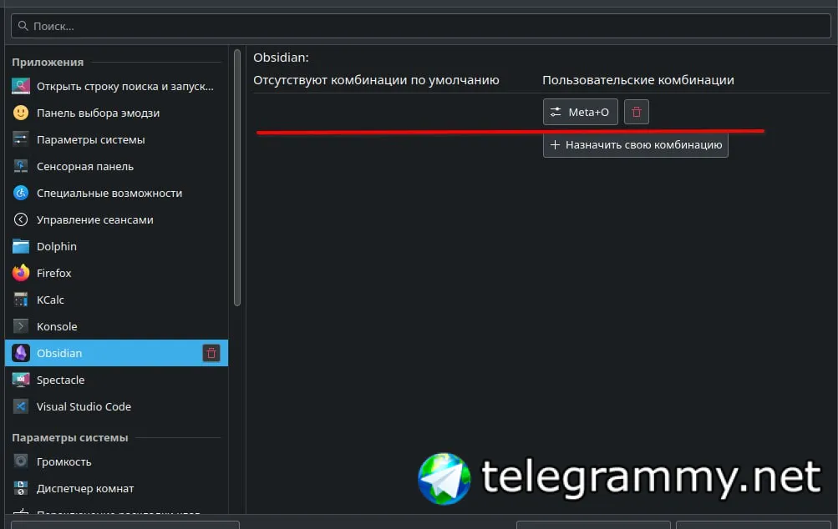838x529 pixels.
Task: Click the Obsidian crystal icon
Action: point(21,353)
